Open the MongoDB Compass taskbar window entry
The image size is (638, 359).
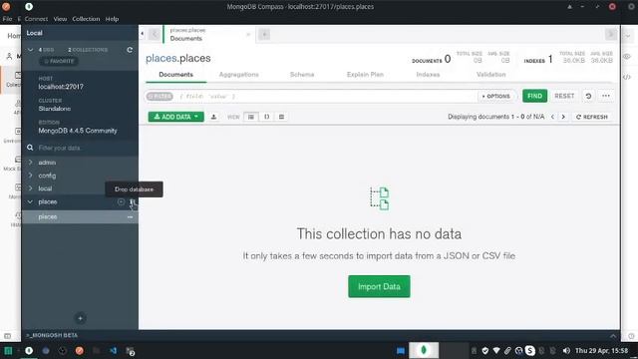[424, 350]
